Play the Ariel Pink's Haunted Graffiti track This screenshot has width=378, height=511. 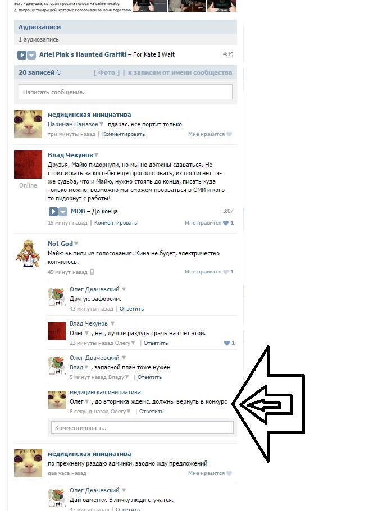click(x=21, y=55)
